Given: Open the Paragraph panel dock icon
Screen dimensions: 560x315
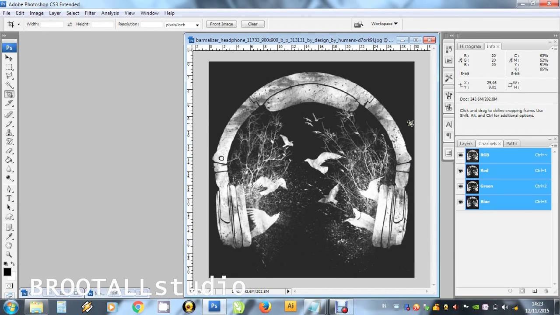Looking at the screenshot, I should click(x=448, y=136).
